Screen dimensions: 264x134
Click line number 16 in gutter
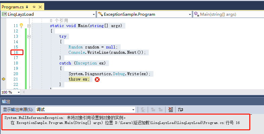16,52
